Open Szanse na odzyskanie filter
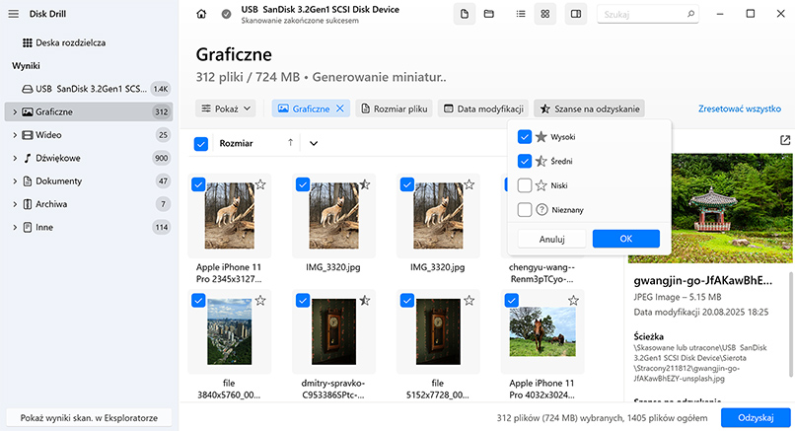 coord(589,108)
